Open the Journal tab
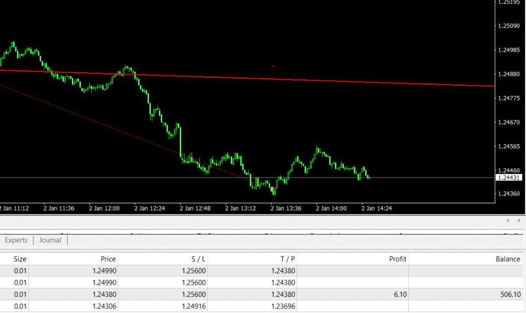 coord(50,240)
